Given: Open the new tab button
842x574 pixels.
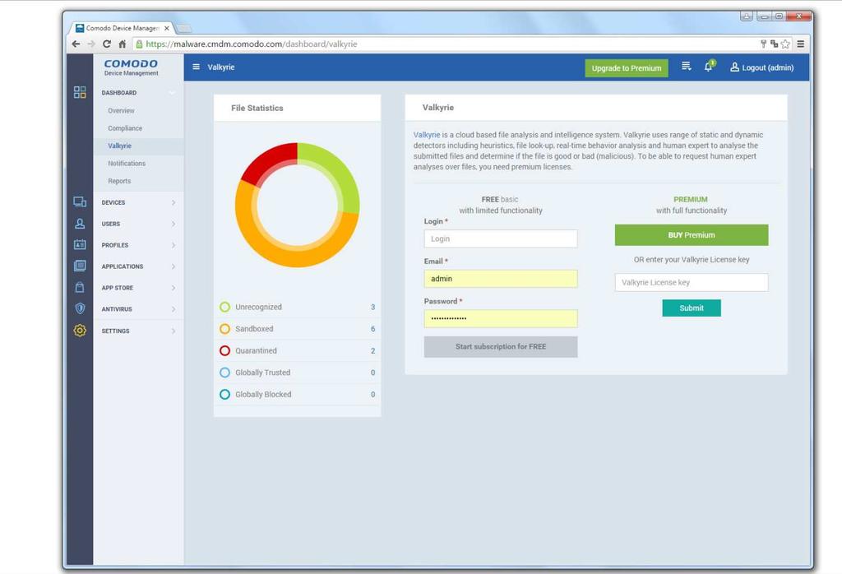Looking at the screenshot, I should tap(183, 29).
